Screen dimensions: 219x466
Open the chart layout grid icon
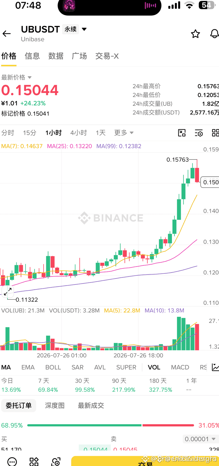pyautogui.click(x=215, y=133)
